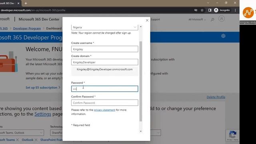Image resolution: width=256 pixels, height=144 pixels.
Task: Remove the Outlook tag
Action: coord(36,140)
